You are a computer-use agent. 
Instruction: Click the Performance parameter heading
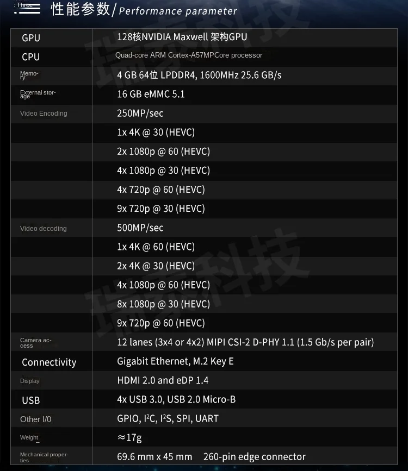(x=178, y=11)
